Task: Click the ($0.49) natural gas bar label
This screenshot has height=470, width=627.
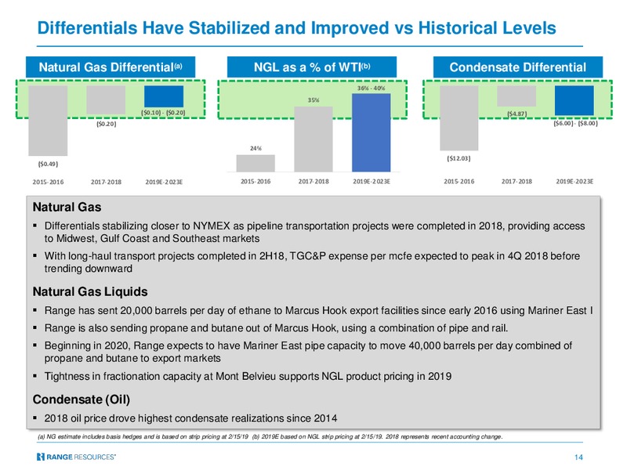Action: point(48,164)
